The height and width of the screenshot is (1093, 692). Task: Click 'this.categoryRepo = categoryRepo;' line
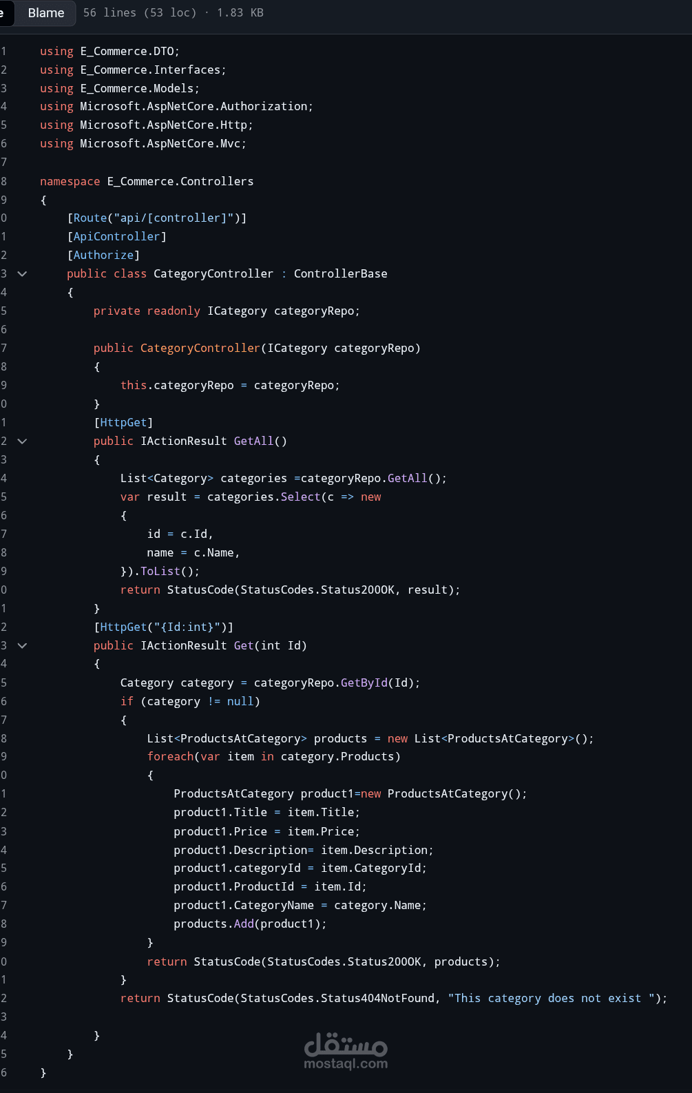(x=230, y=386)
